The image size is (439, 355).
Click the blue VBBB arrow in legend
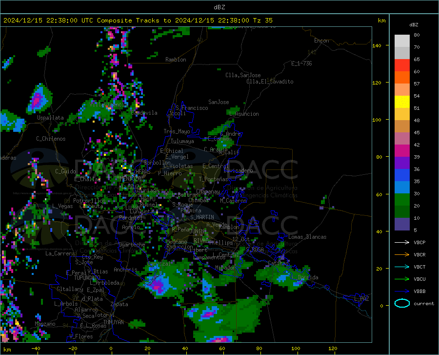[x=402, y=292]
